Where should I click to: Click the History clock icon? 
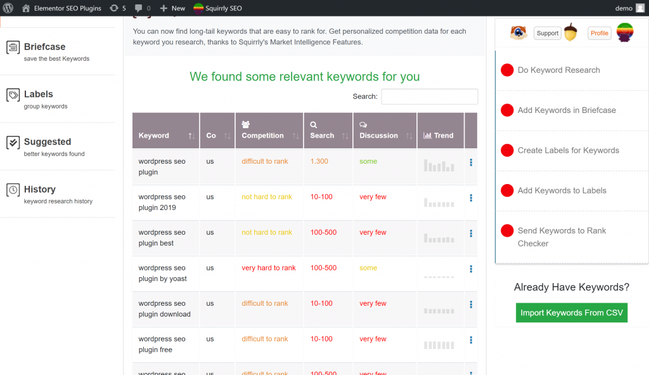point(13,190)
